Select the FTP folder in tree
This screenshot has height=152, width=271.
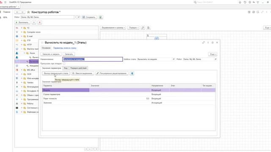(29, 41)
